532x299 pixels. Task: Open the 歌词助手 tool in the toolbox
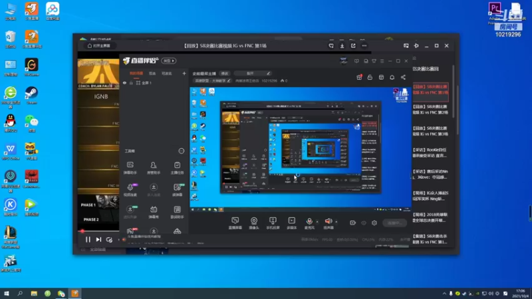[x=177, y=212]
